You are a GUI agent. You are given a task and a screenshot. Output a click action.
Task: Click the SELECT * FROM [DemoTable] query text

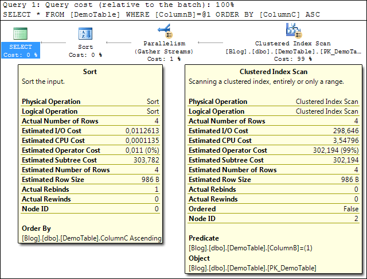[x=161, y=14]
